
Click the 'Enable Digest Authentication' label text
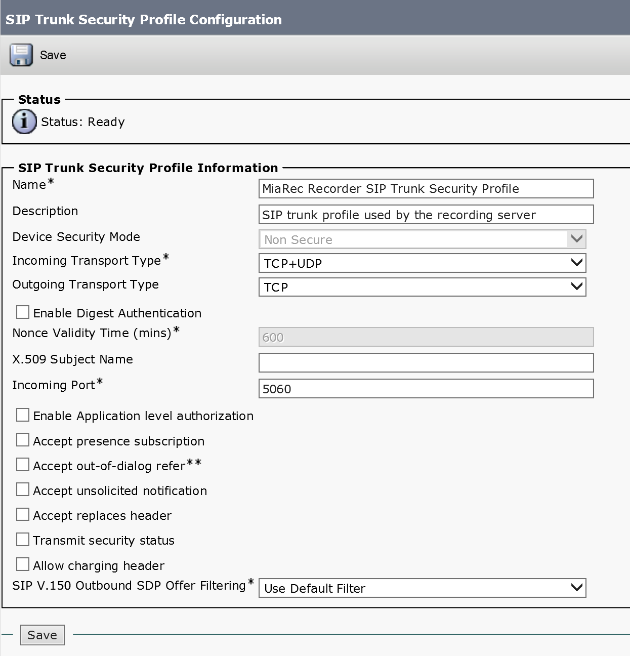[x=117, y=313]
